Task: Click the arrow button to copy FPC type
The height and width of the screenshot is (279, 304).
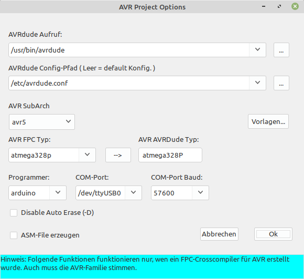Action: pos(118,155)
